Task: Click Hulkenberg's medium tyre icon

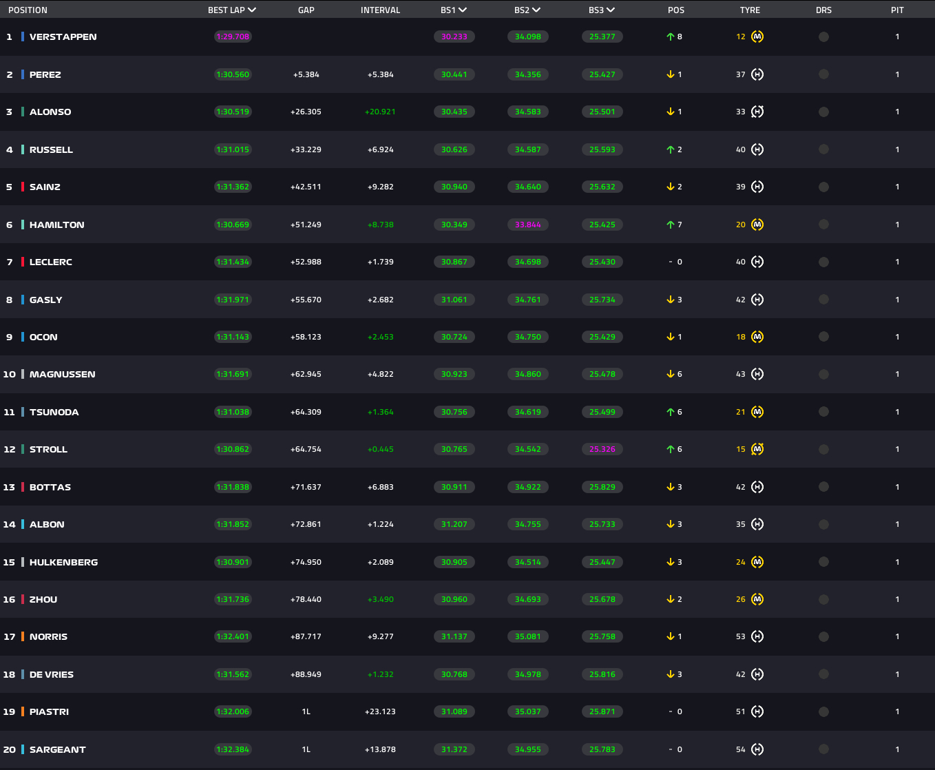Action: coord(757,562)
